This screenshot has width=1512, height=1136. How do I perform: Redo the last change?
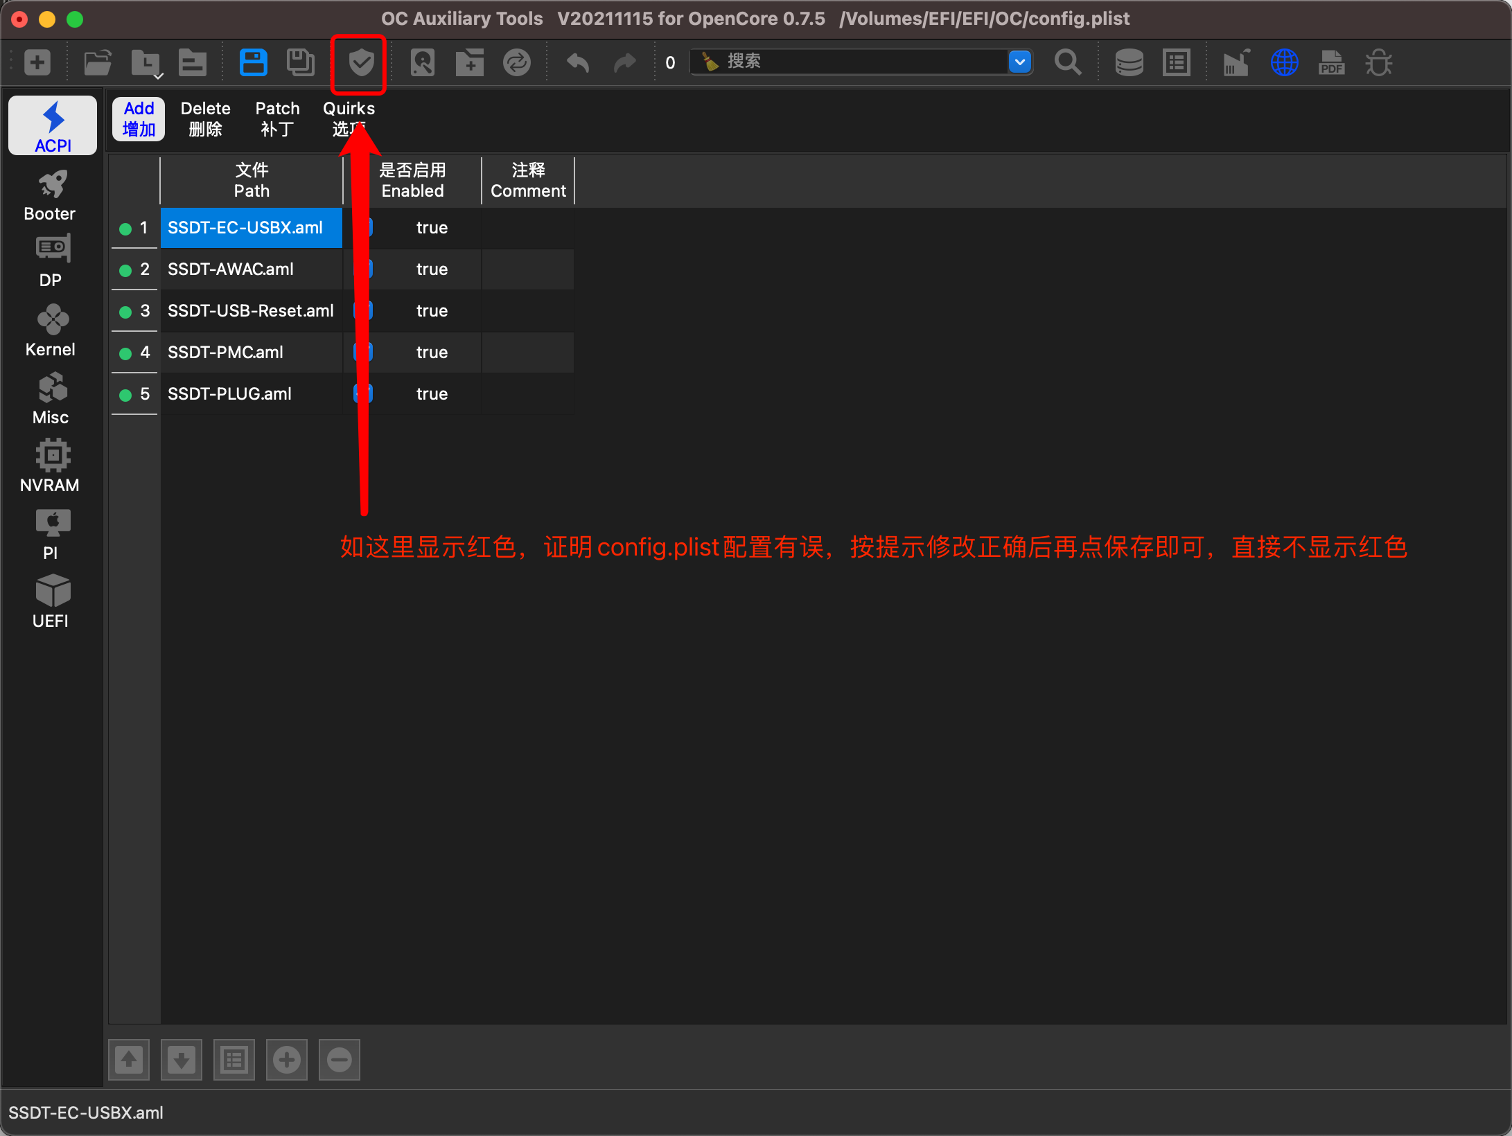624,62
